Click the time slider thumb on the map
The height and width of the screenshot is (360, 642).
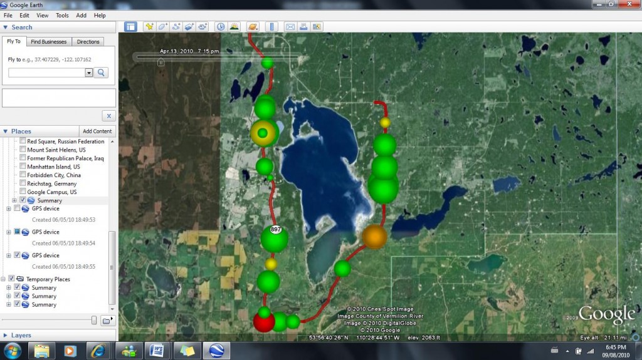point(161,62)
